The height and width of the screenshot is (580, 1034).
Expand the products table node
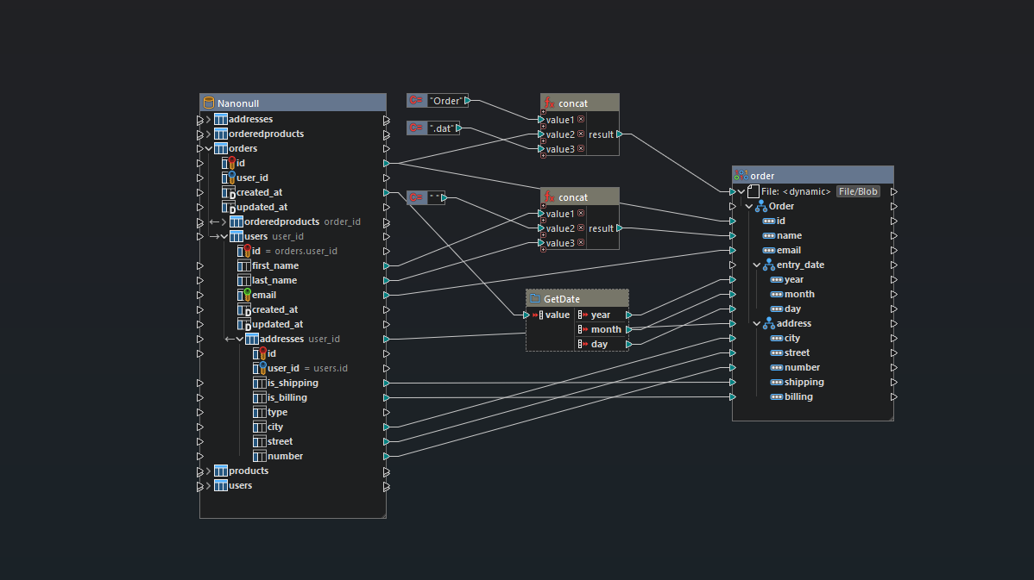tap(208, 471)
